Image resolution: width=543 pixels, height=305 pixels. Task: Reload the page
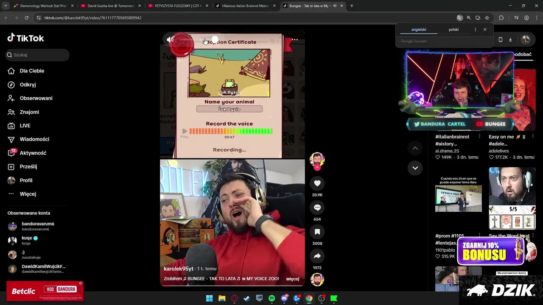(x=26, y=18)
